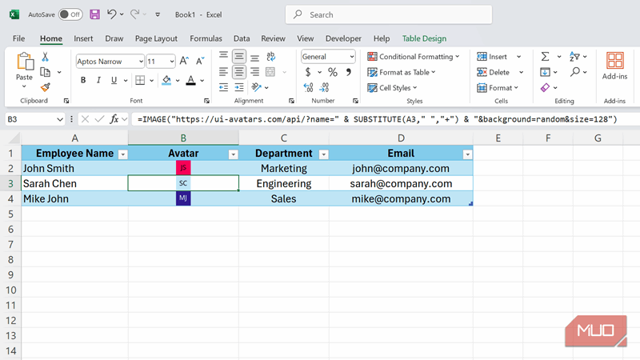Image resolution: width=640 pixels, height=360 pixels.
Task: Open the Department column filter dropdown
Action: pyautogui.click(x=323, y=154)
